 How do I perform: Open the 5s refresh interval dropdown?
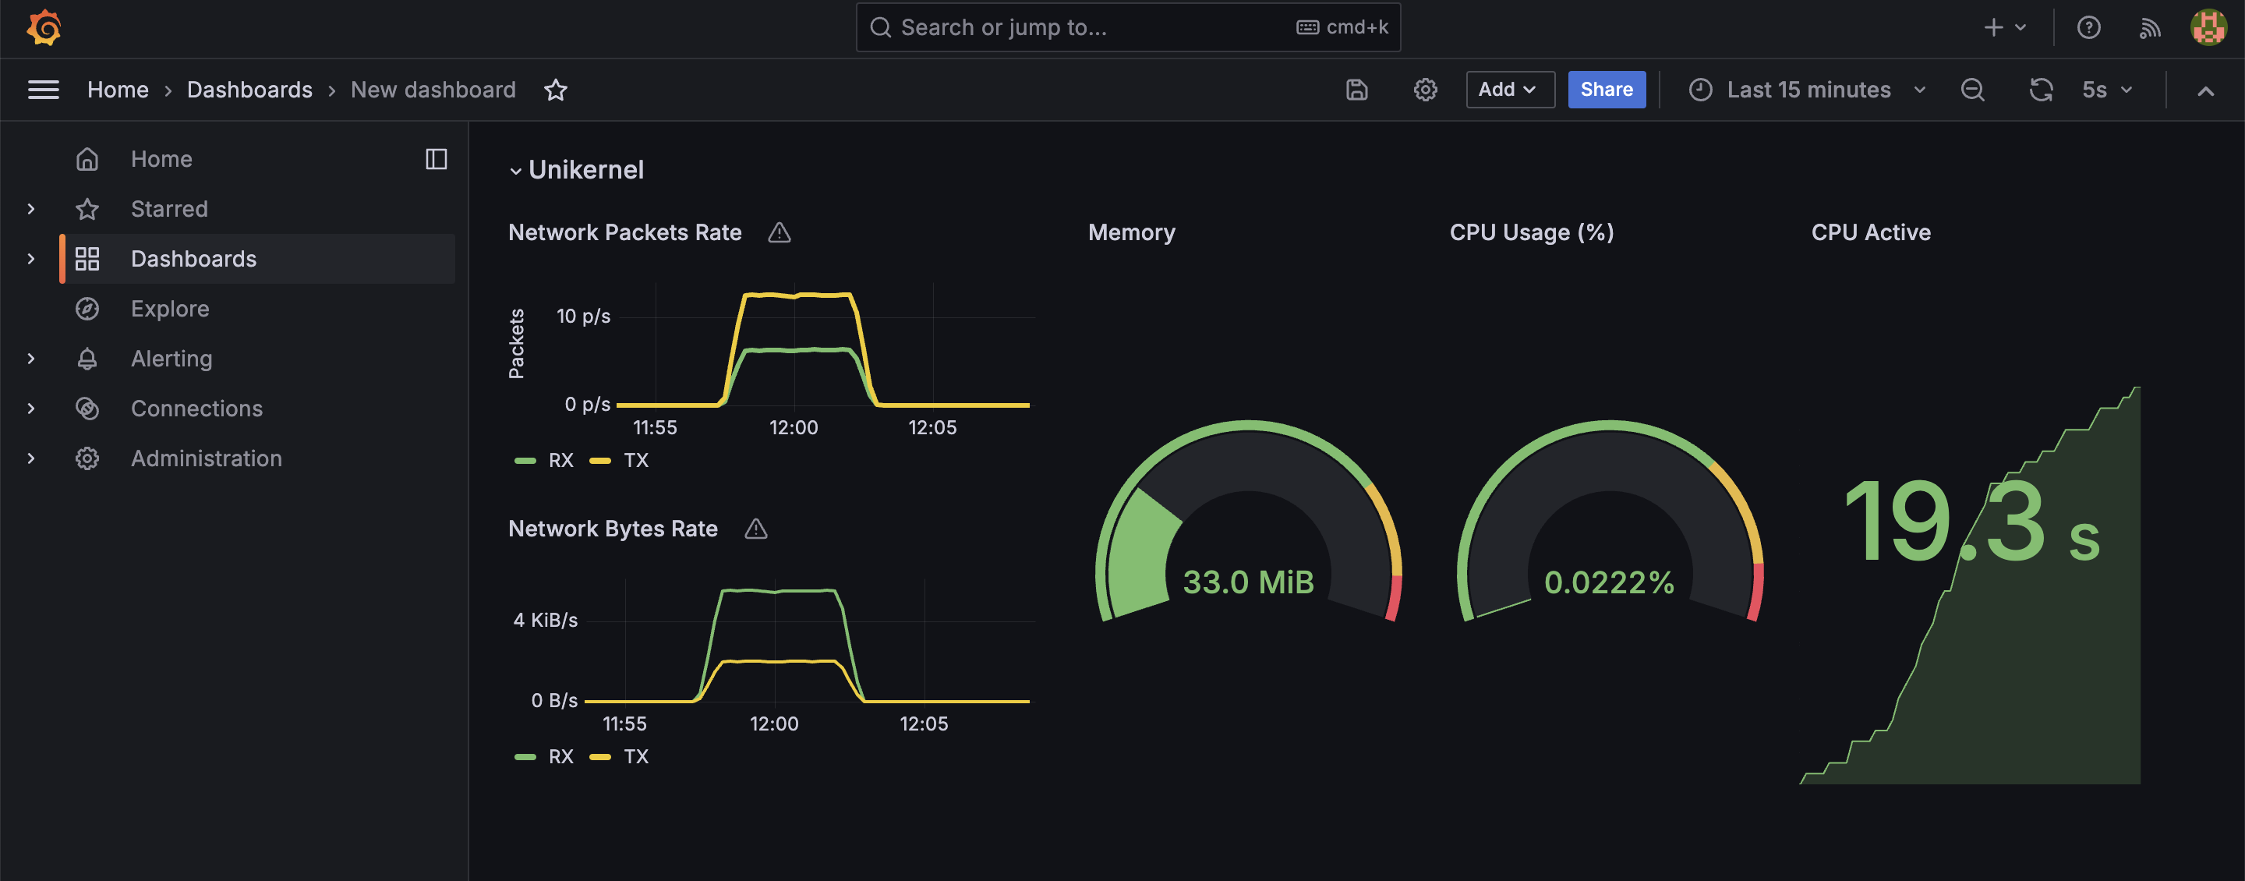click(2106, 90)
